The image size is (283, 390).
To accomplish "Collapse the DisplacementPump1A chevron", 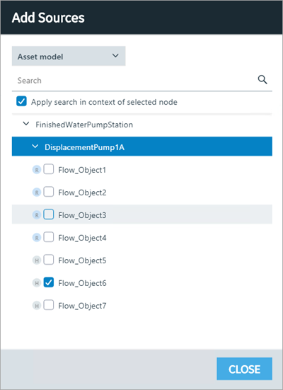I will tap(35, 147).
